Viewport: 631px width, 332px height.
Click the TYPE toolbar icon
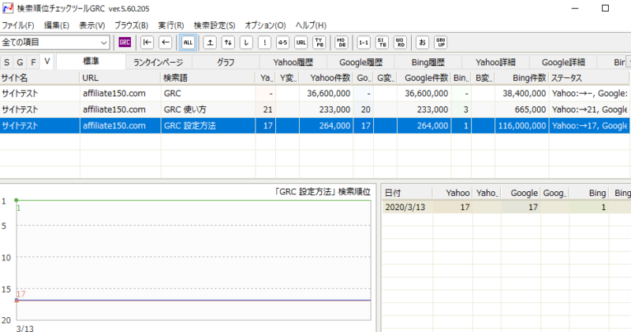(319, 42)
